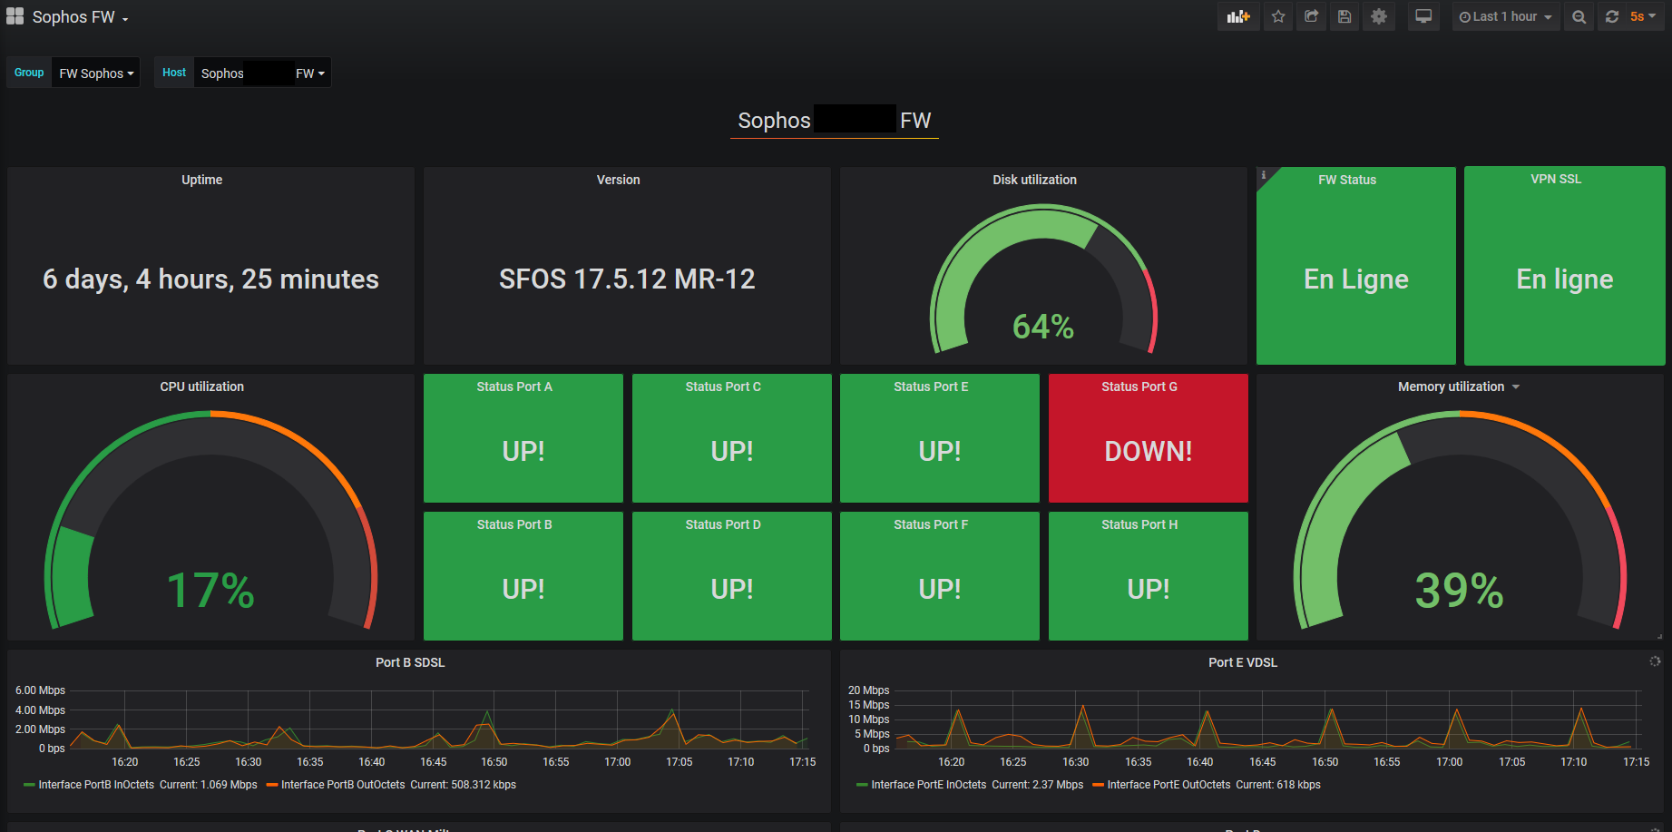This screenshot has width=1672, height=832.
Task: Click the UP! value of Status Port H
Action: click(x=1149, y=589)
